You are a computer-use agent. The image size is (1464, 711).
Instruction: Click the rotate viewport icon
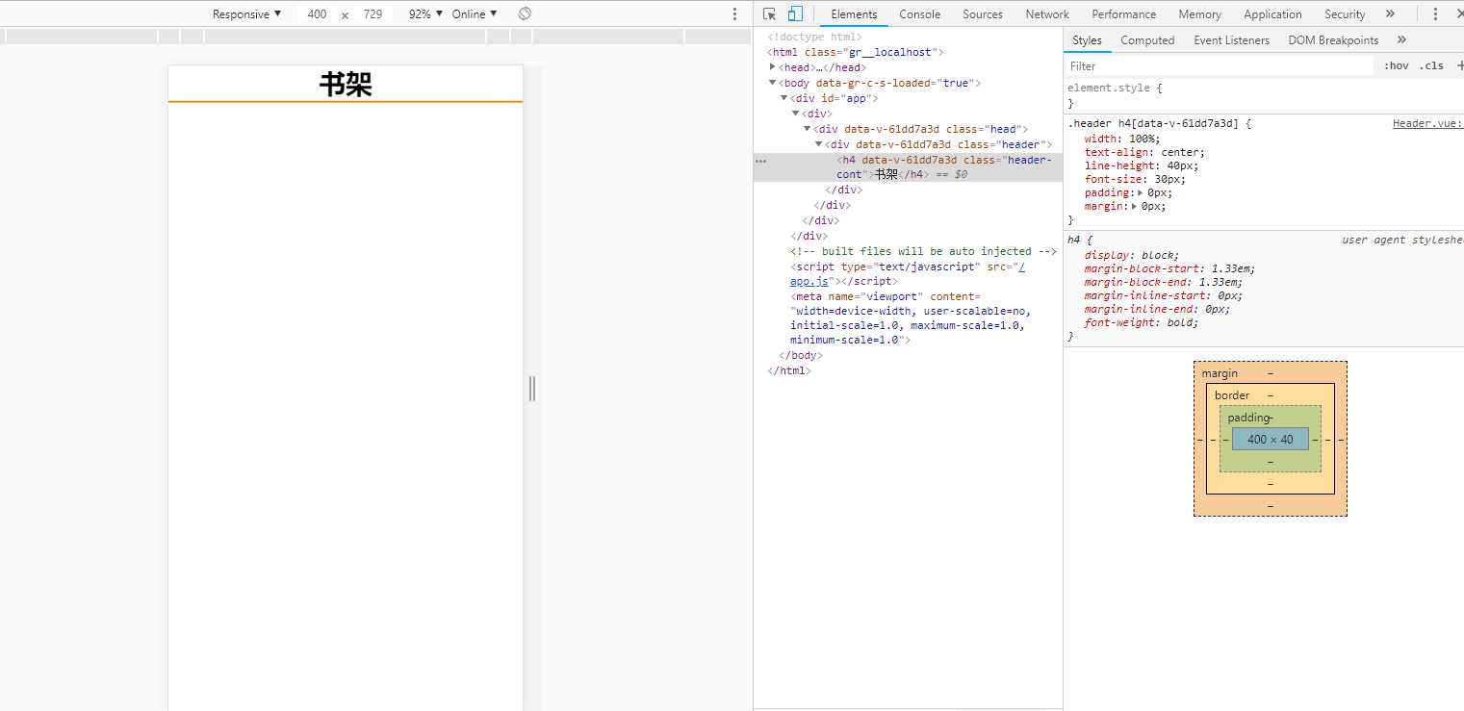pos(525,13)
